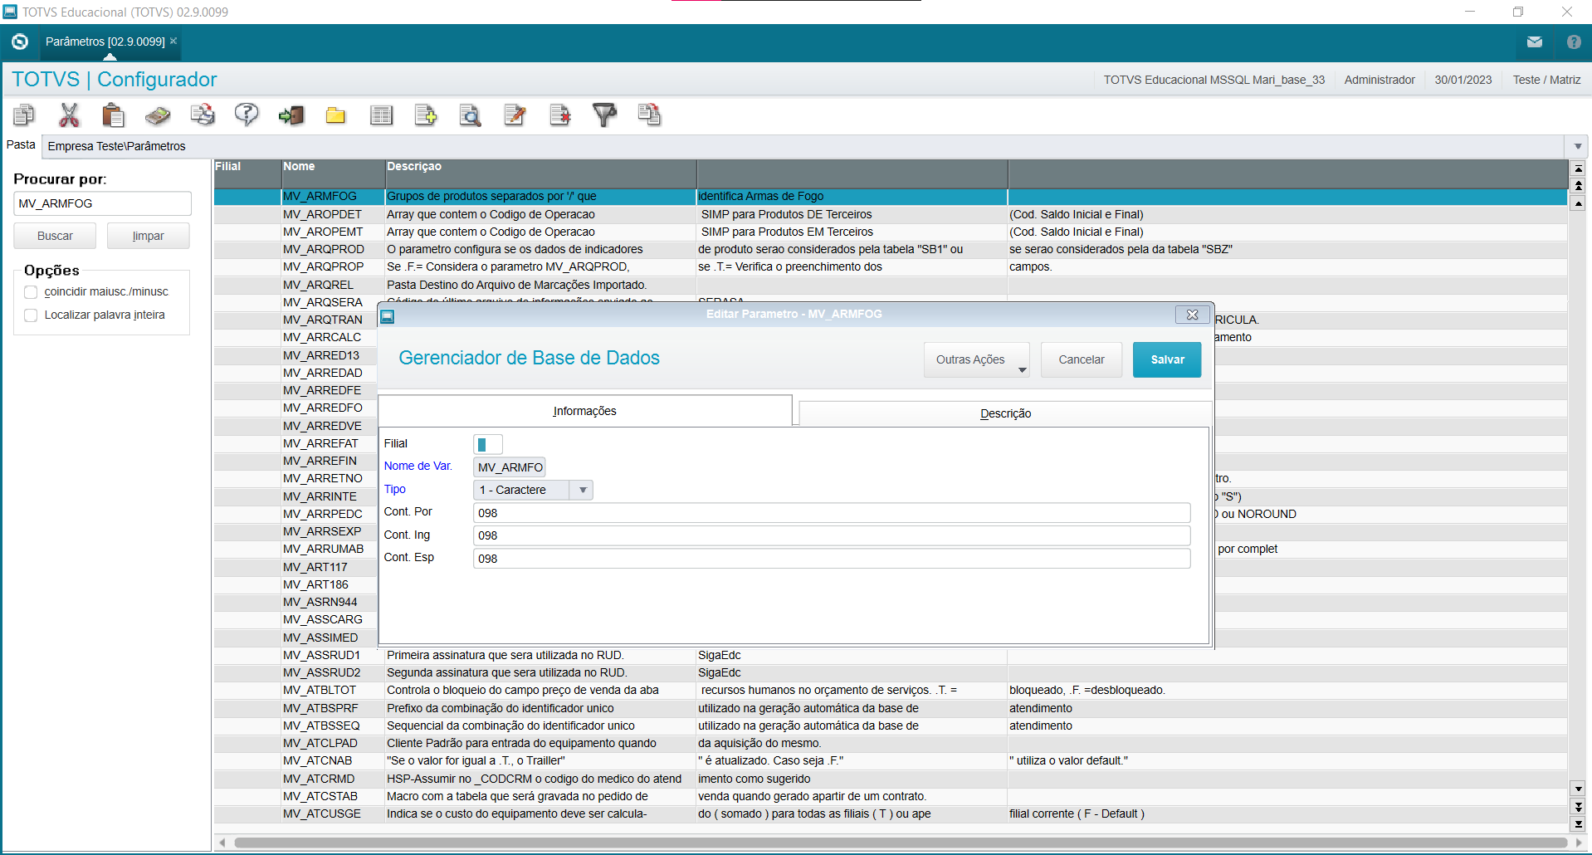
Task: Open the mail envelope icon in header
Action: [x=1535, y=42]
